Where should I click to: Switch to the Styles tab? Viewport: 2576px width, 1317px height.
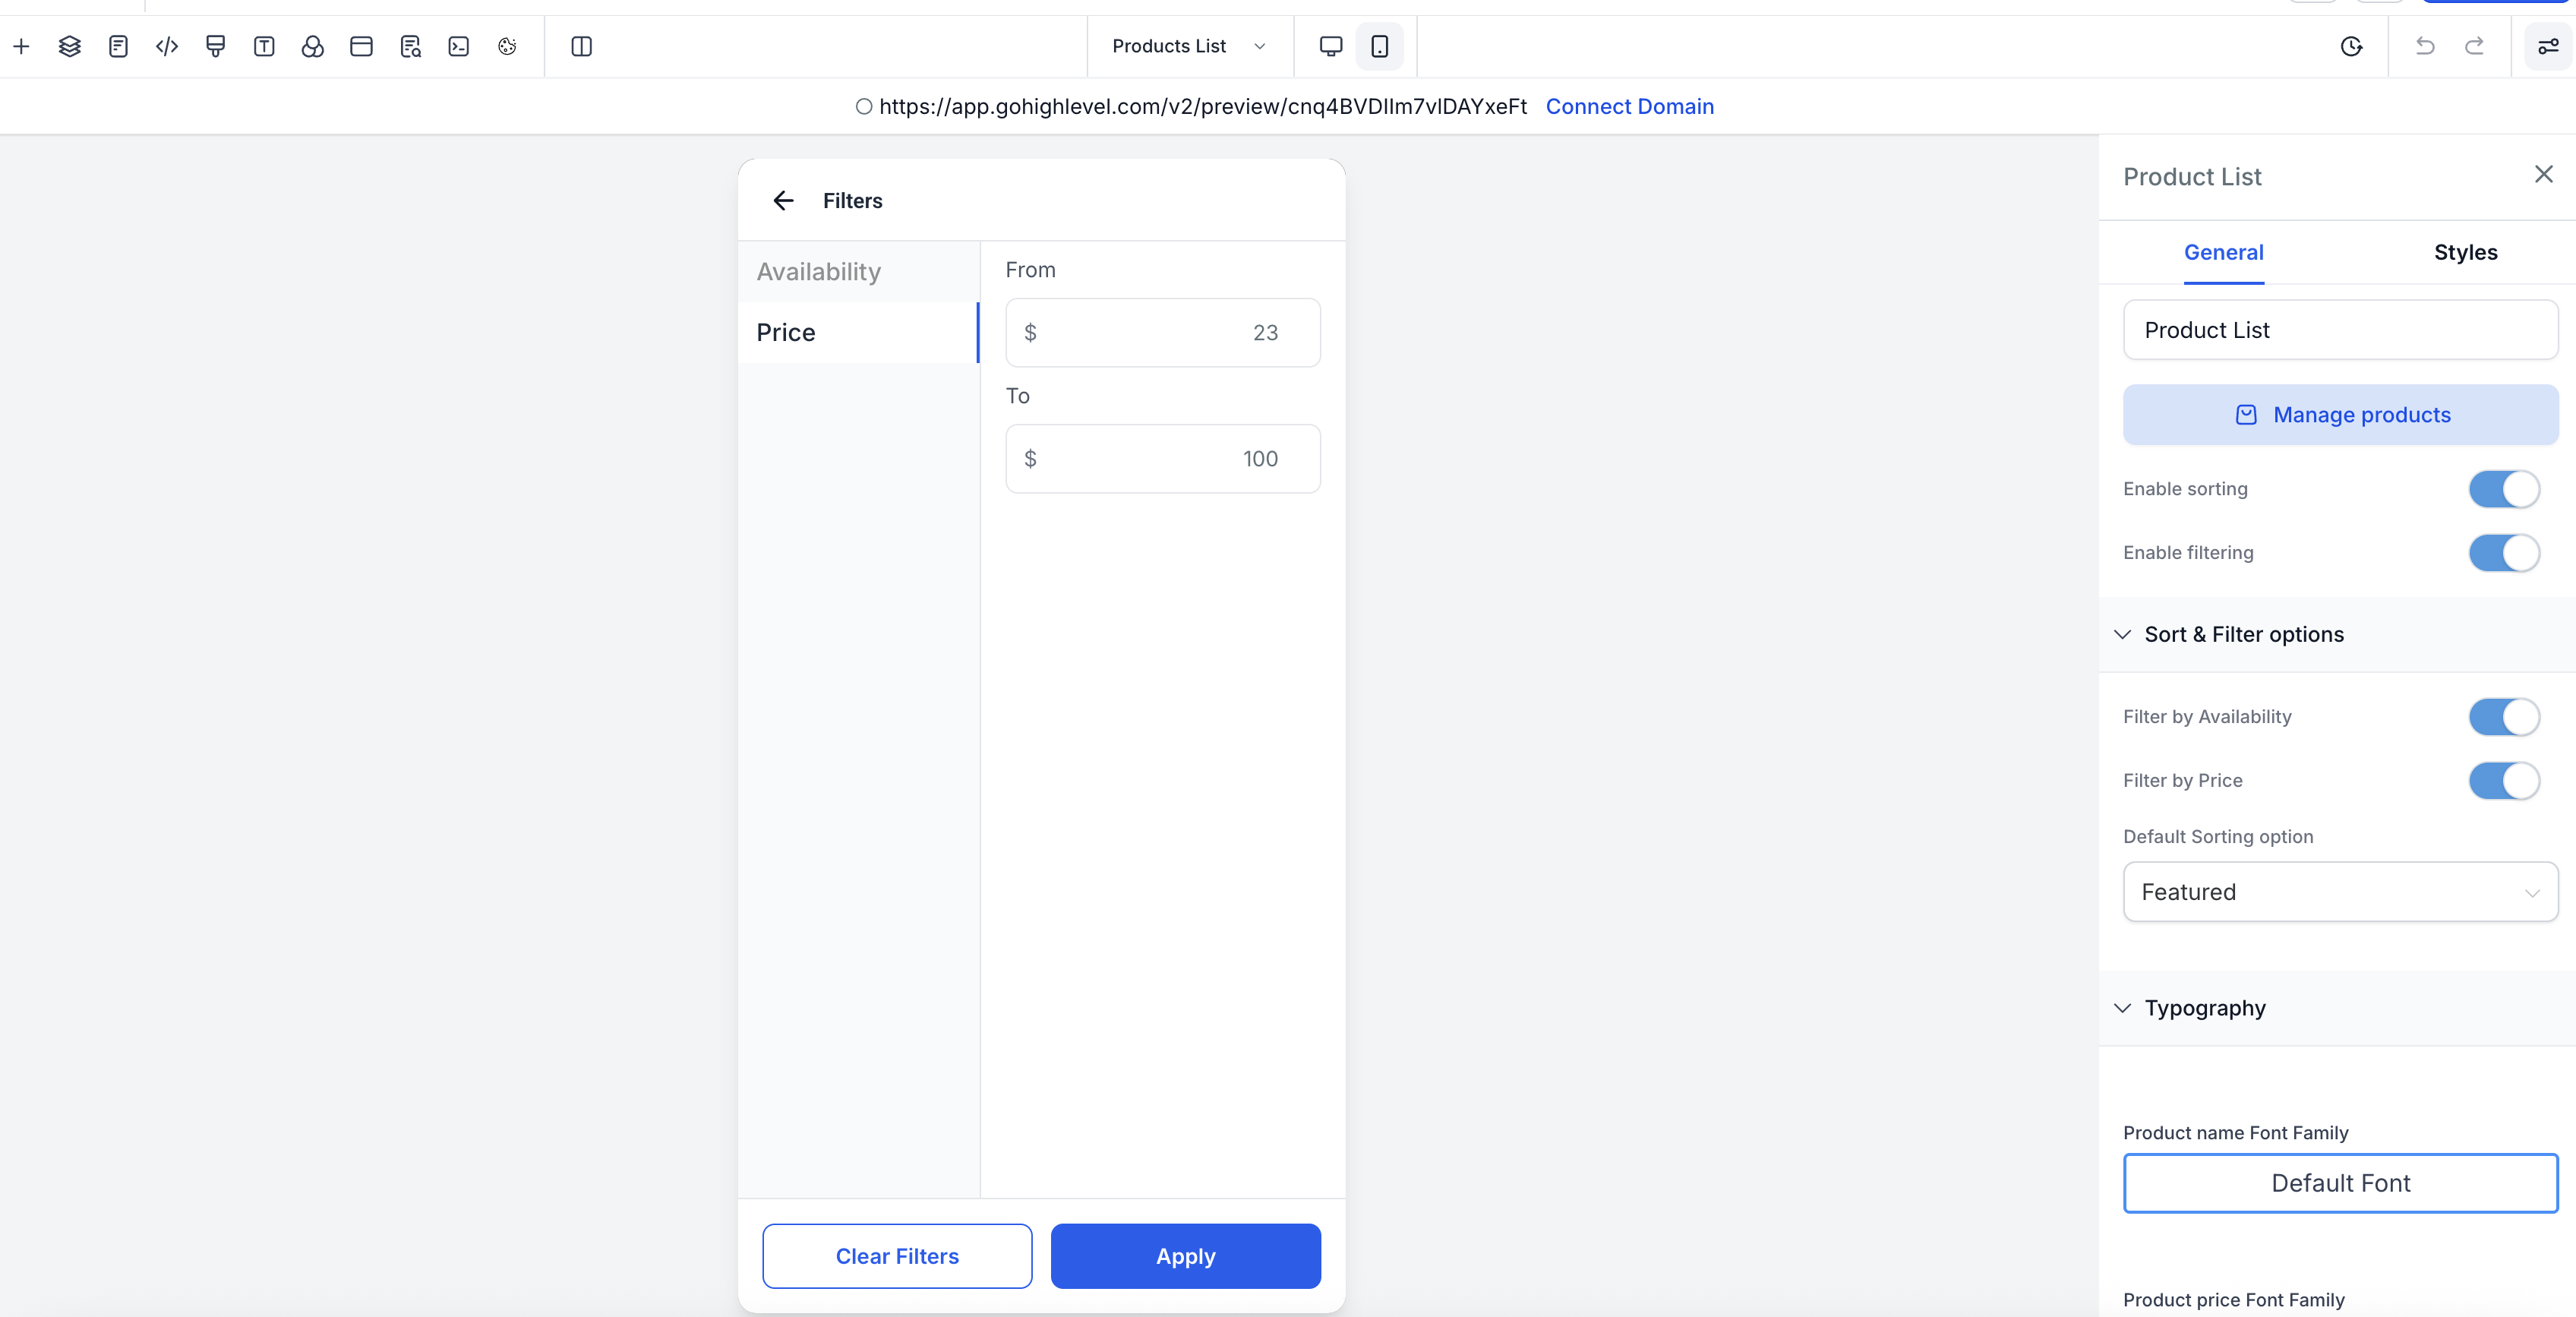(2465, 253)
